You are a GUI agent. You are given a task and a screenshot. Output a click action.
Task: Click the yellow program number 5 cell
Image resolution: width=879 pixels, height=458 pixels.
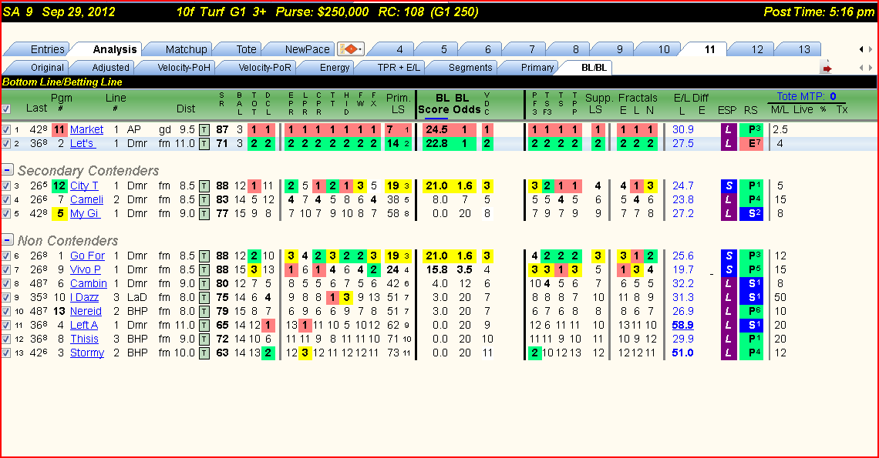[x=59, y=214]
